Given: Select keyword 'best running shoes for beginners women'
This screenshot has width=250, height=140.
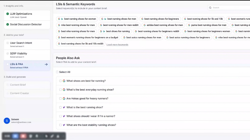Looking at the screenshot, I should click(x=207, y=31).
